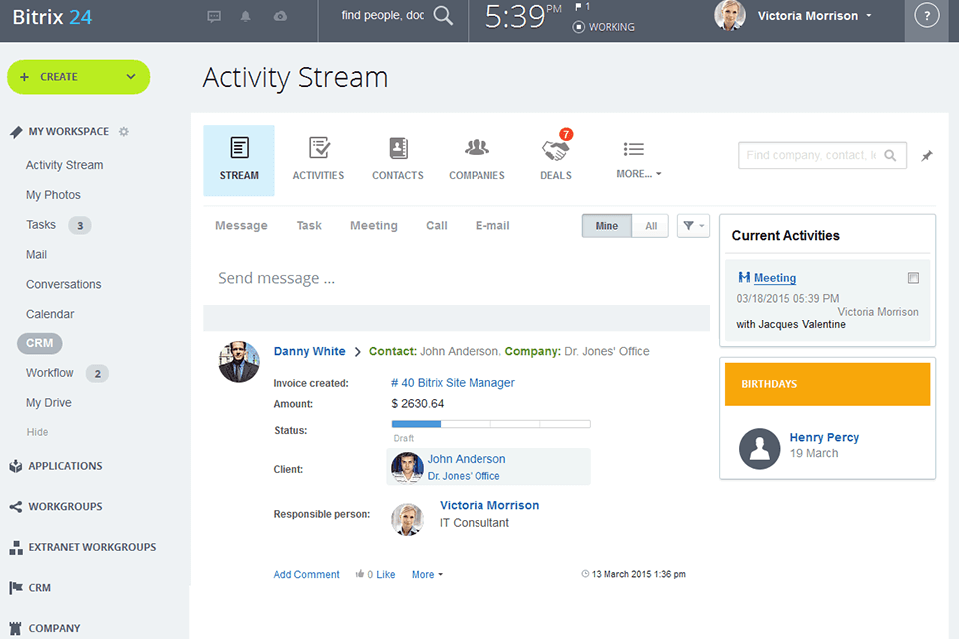
Task: Click the WORKING status stop icon
Action: point(578,27)
